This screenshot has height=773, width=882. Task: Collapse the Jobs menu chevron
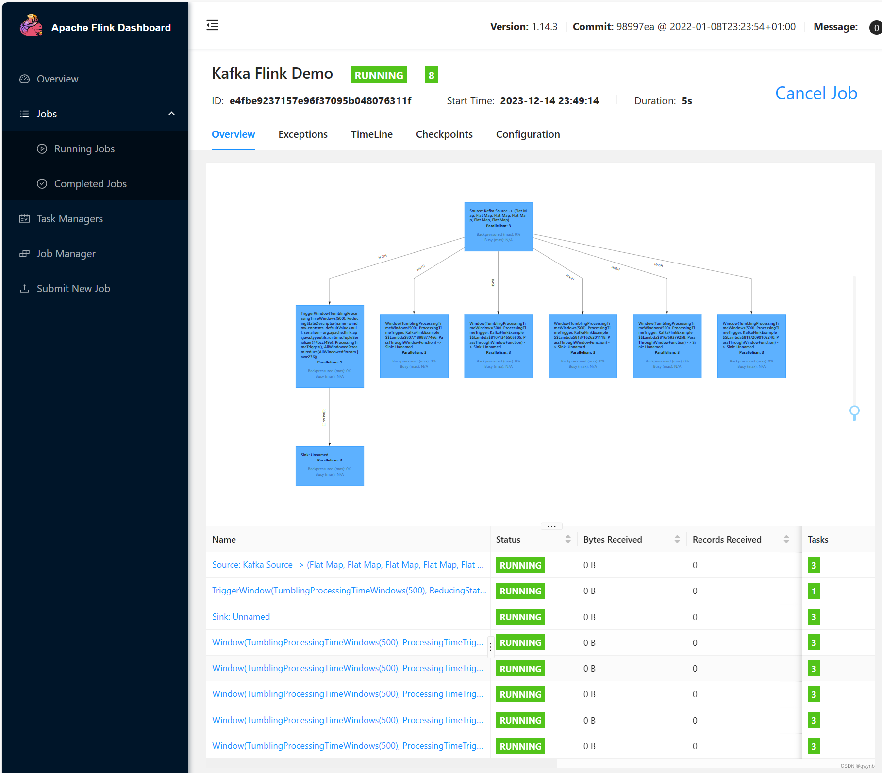point(171,114)
